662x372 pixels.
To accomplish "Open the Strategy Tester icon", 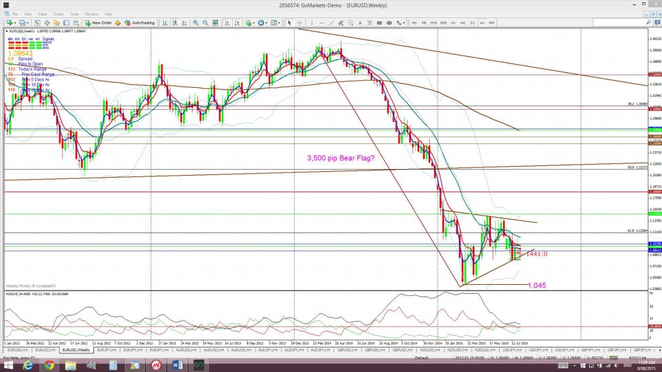I will (76, 23).
